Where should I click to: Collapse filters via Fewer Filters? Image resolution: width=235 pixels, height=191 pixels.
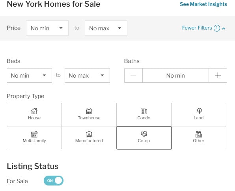(197, 28)
